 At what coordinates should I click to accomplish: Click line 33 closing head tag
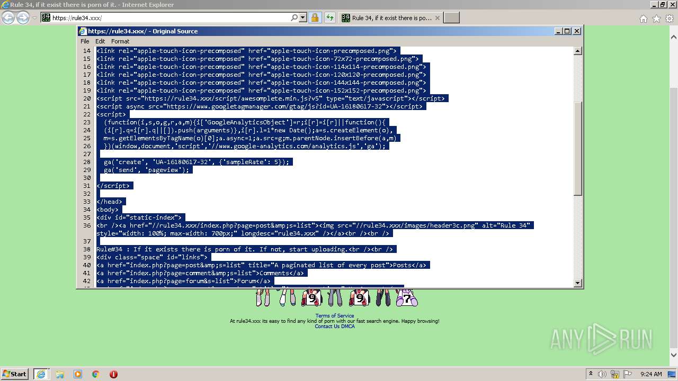pos(109,202)
